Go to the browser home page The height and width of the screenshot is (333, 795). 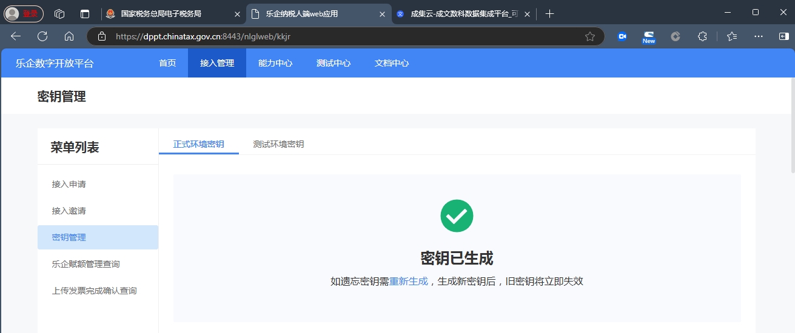[69, 36]
